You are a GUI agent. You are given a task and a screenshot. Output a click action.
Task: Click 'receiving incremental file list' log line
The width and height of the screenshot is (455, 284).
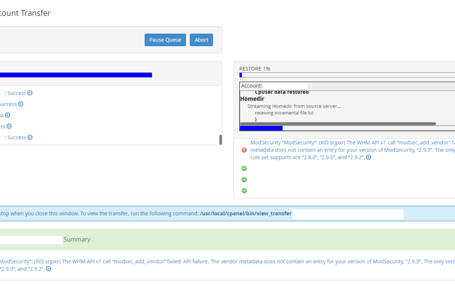pyautogui.click(x=284, y=113)
